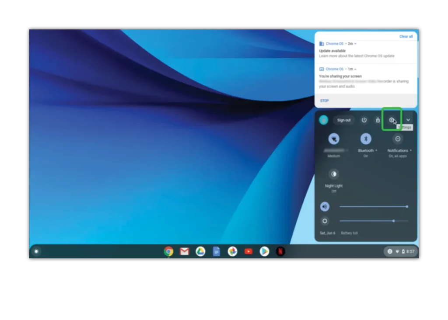Clear all notifications
448x320 pixels.
pyautogui.click(x=406, y=37)
